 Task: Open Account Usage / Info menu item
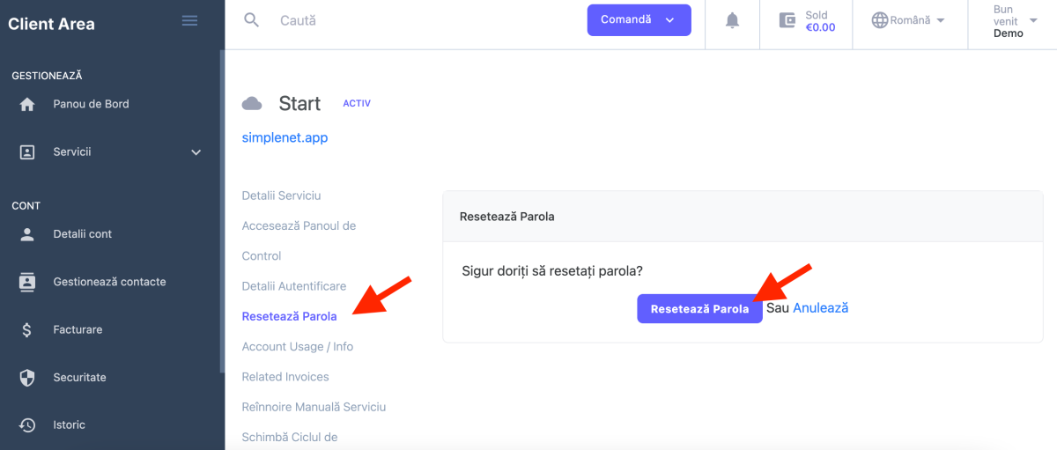(297, 347)
